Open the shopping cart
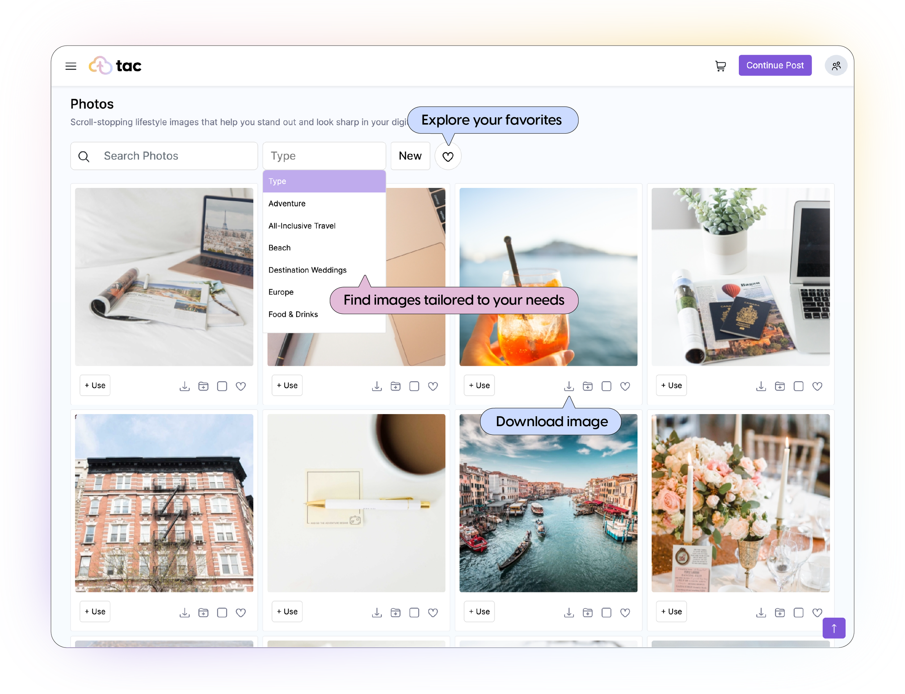Screen dimensions: 905x694 click(x=720, y=66)
